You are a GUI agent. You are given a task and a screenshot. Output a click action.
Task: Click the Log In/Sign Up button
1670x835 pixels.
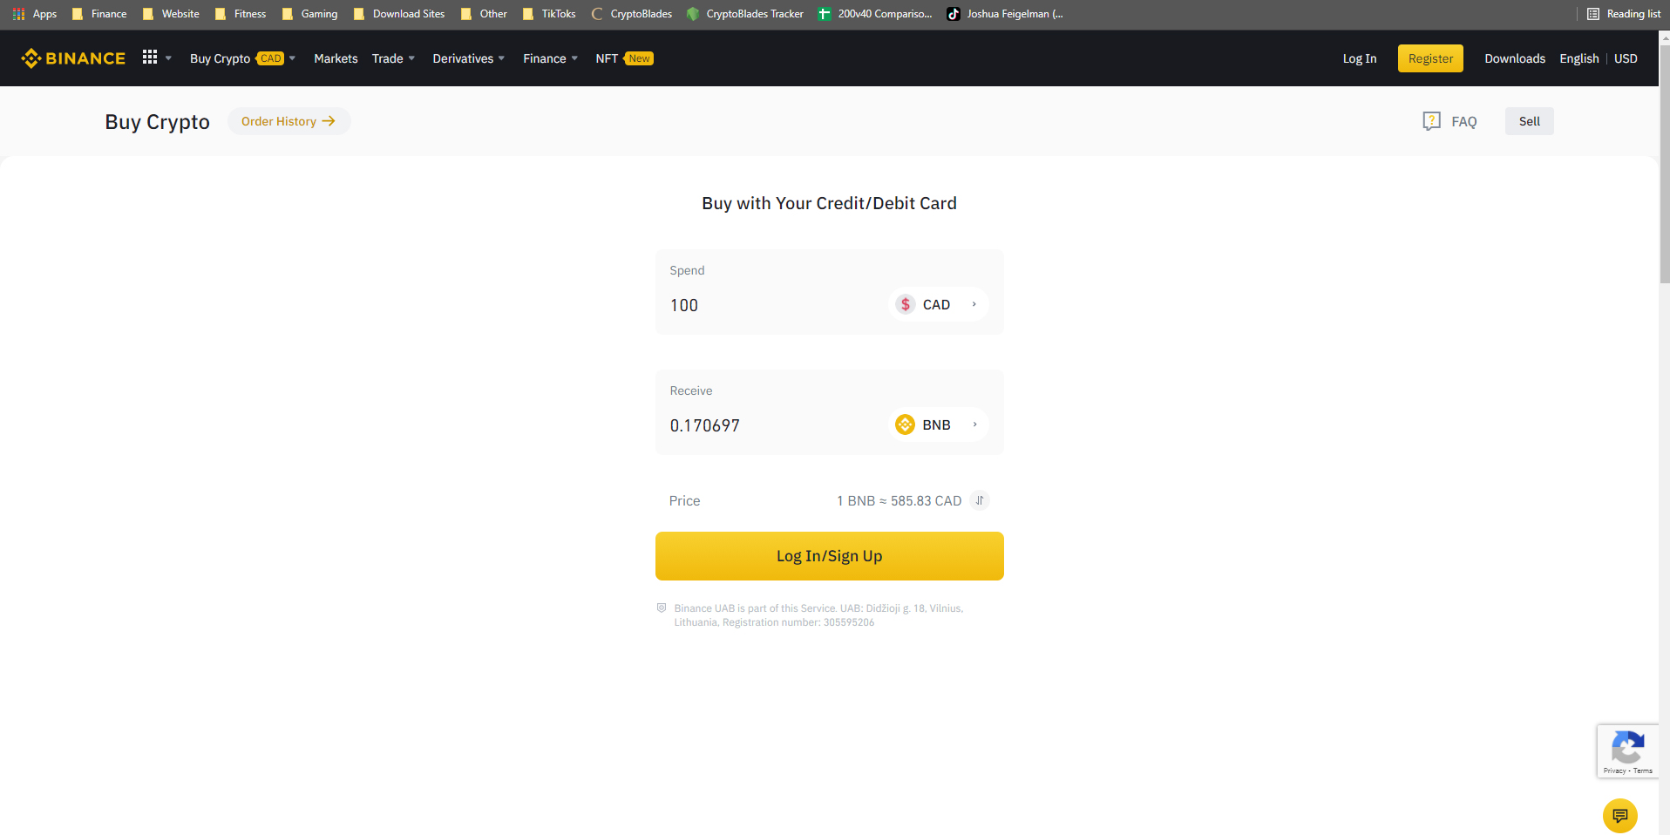830,556
